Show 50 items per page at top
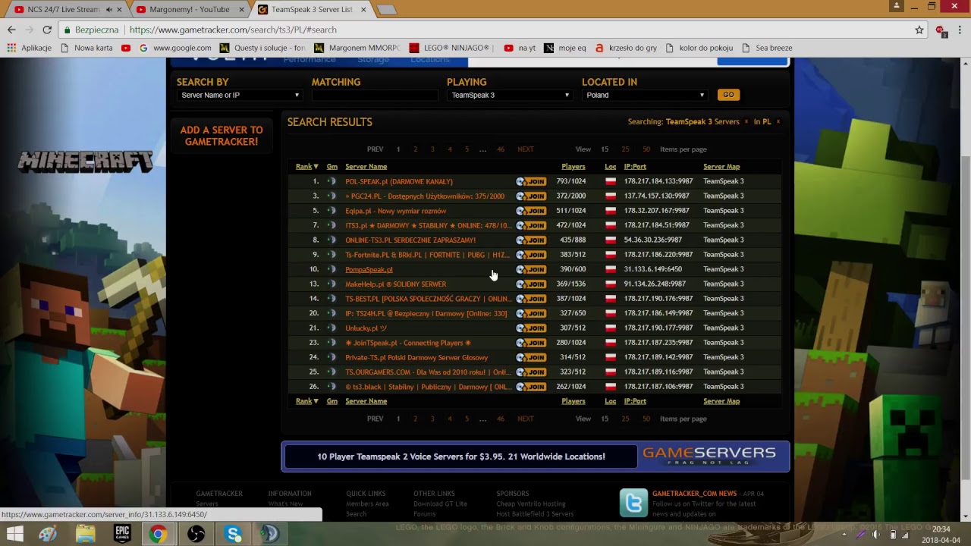Viewport: 971px width, 546px height. tap(646, 149)
